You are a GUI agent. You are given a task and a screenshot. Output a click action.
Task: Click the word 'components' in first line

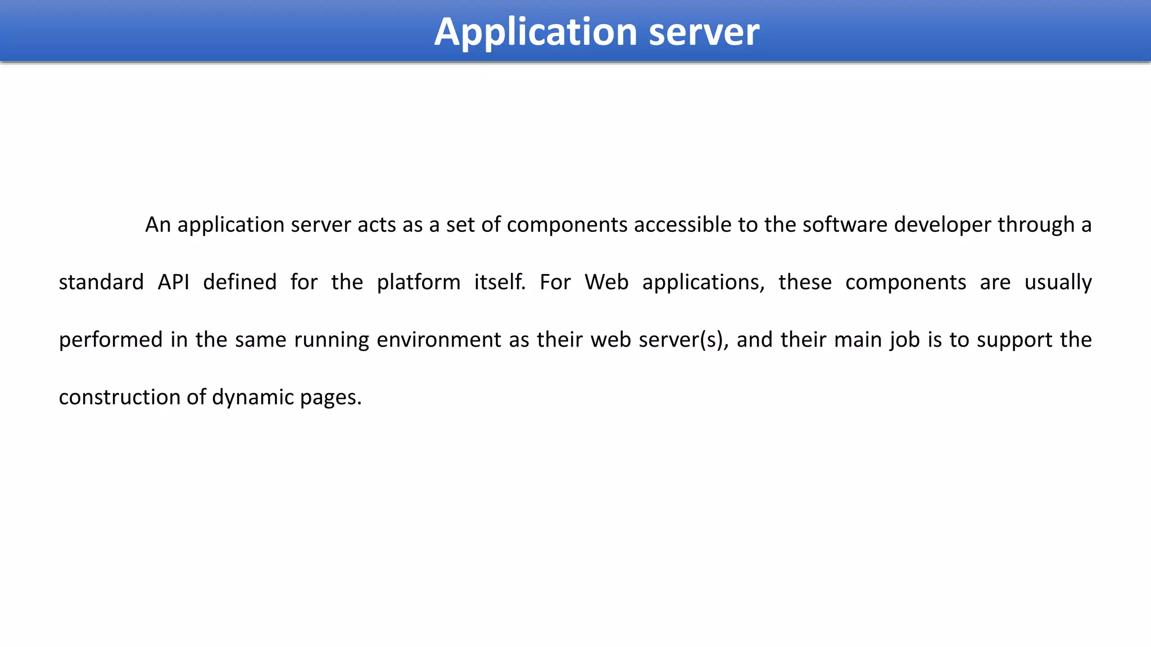[x=567, y=225]
